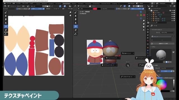Switch viewport shading to rendered

click(x=142, y=6)
